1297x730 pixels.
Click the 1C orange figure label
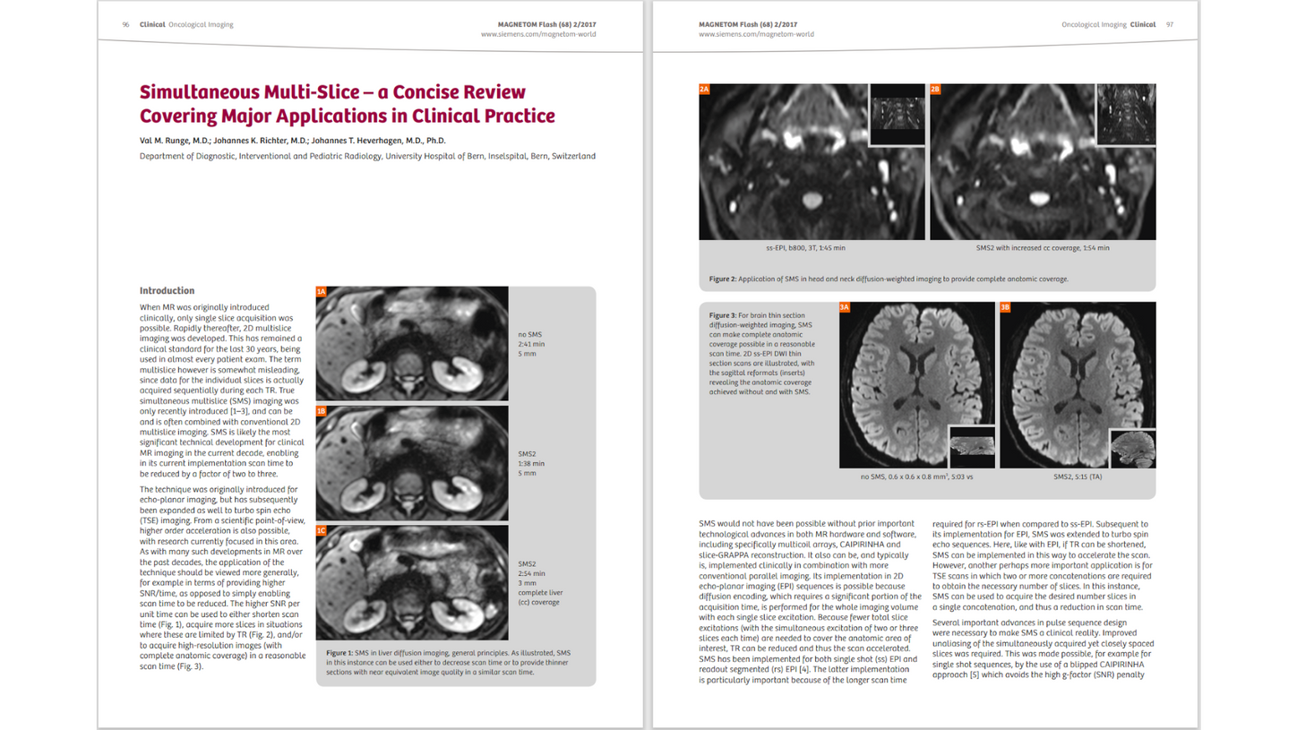pos(322,530)
